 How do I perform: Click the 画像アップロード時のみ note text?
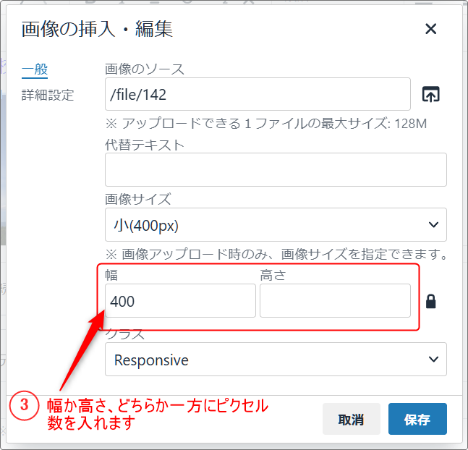coord(276,254)
